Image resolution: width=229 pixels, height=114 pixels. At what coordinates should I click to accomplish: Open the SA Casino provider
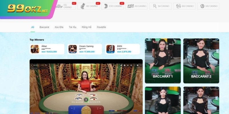click(x=160, y=6)
